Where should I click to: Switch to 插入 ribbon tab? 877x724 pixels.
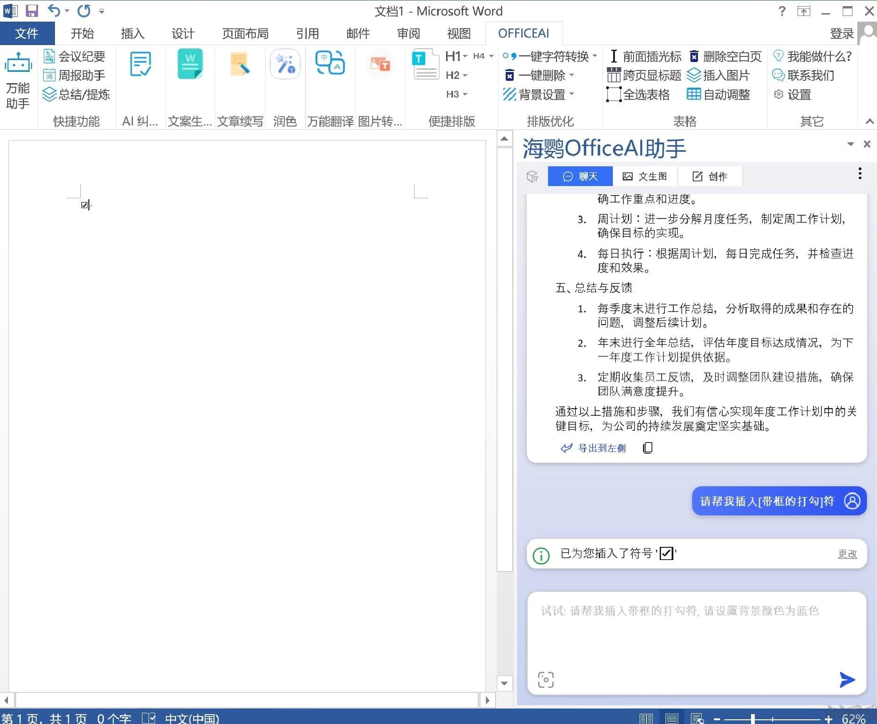tap(133, 33)
